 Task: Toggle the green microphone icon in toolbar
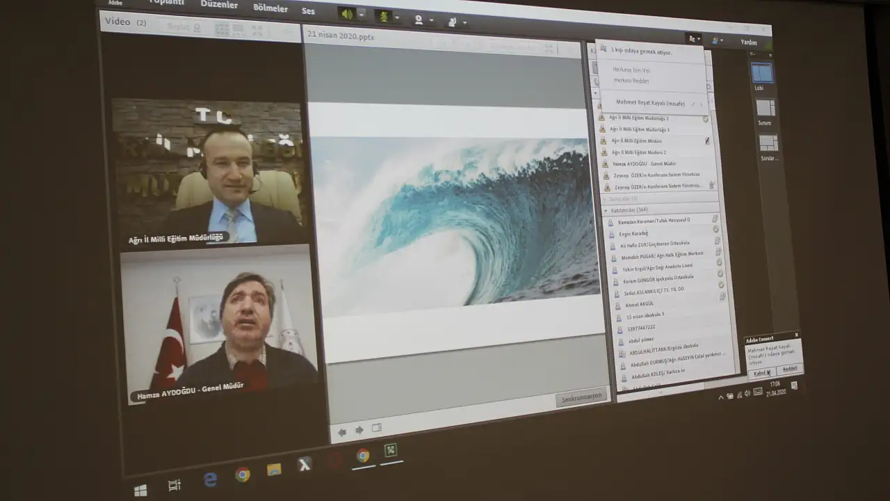(384, 16)
